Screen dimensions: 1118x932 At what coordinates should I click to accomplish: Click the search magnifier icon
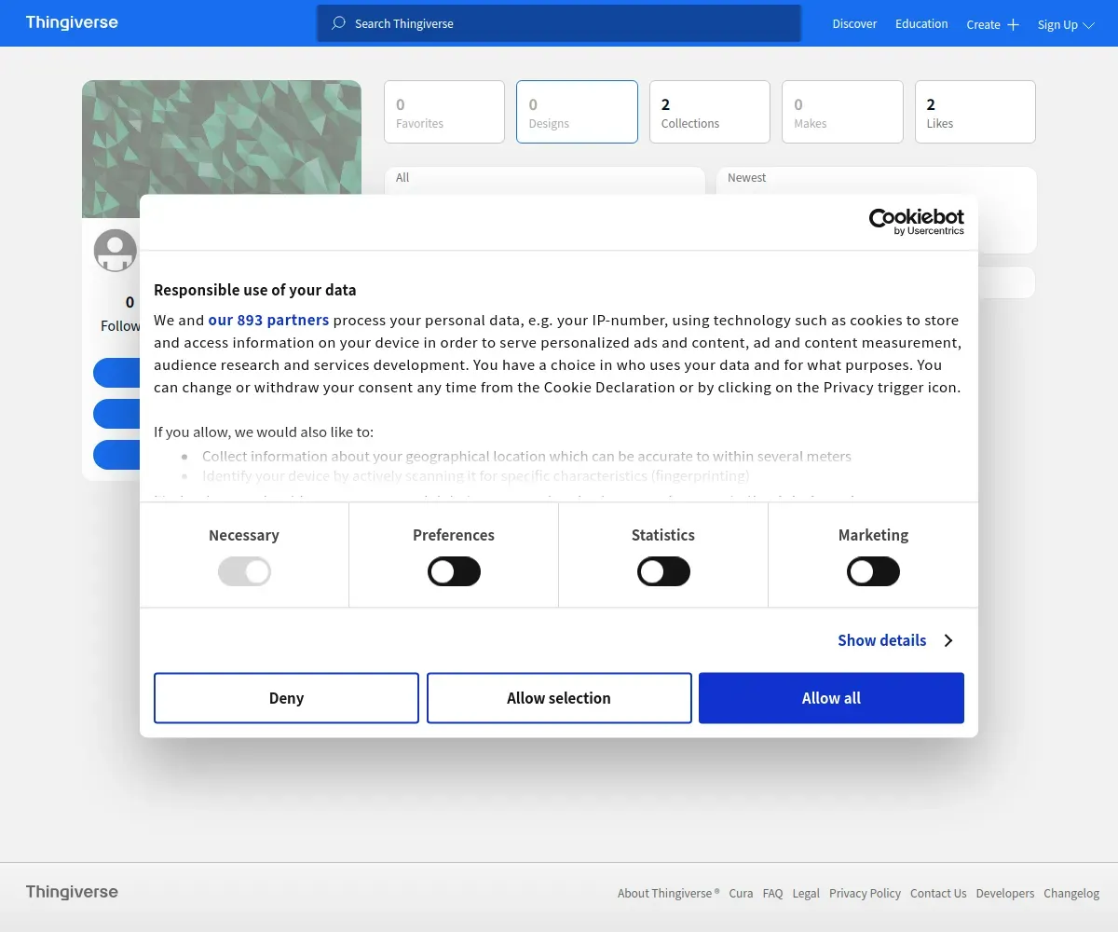coord(338,23)
